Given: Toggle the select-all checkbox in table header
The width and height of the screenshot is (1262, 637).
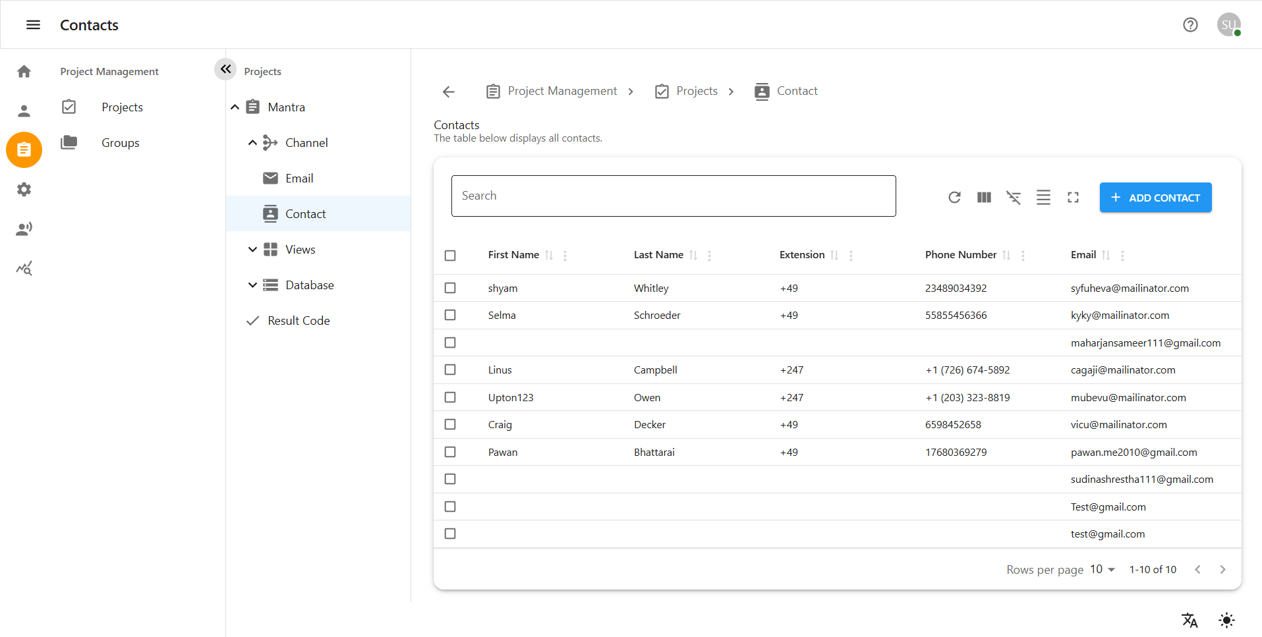Looking at the screenshot, I should click(x=450, y=256).
